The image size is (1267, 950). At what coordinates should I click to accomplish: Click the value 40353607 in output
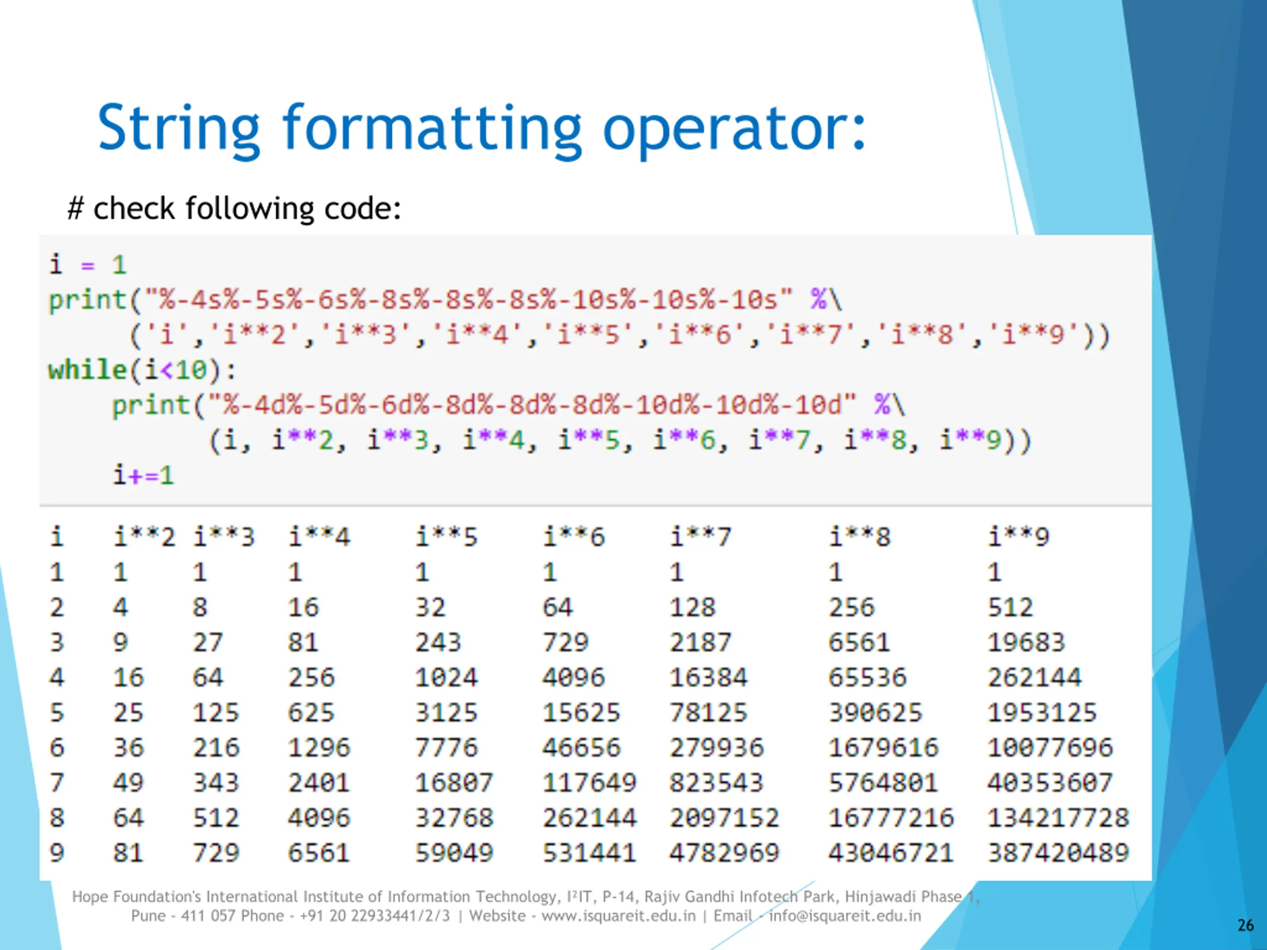[x=1050, y=783]
